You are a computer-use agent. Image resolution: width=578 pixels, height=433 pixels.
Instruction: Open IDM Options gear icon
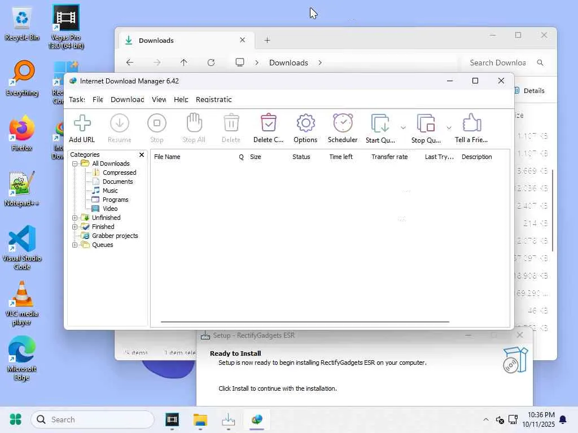[305, 123]
